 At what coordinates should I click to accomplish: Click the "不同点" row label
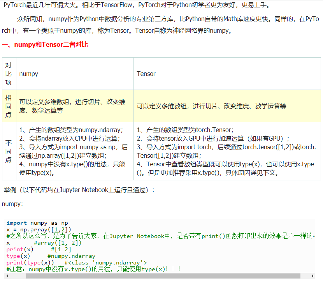tap(9, 151)
